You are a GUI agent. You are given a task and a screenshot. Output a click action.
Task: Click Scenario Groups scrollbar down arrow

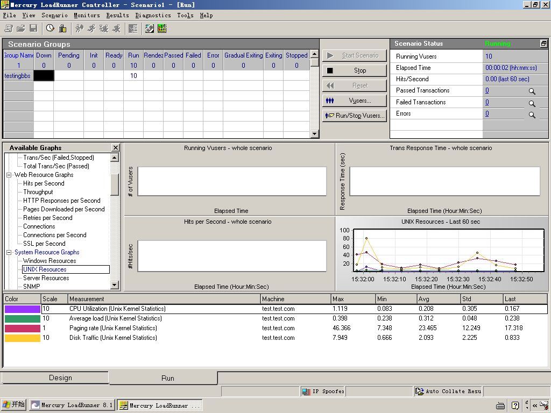point(314,134)
